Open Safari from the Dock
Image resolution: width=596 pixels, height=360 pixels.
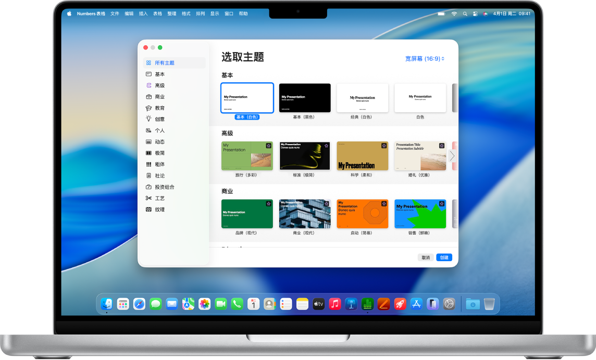click(139, 304)
